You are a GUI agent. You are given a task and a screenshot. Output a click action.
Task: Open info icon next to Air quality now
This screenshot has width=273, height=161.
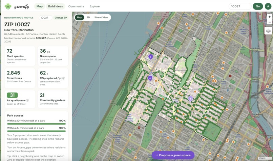[x=27, y=100]
